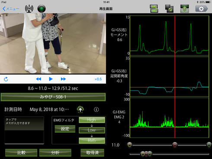Tap the 取得済 button
Viewport: 212px width, 159px height.
(x=92, y=153)
